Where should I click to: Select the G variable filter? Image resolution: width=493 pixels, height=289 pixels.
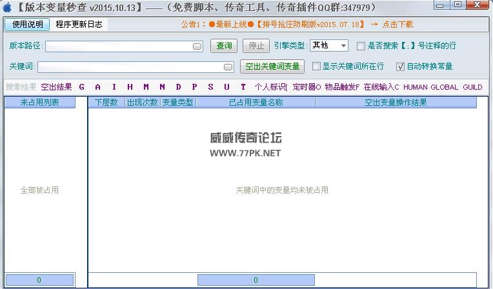pyautogui.click(x=82, y=87)
